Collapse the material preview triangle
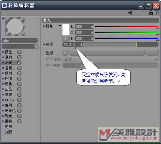Screen dimensions: 161x144 pyautogui.click(x=3, y=19)
